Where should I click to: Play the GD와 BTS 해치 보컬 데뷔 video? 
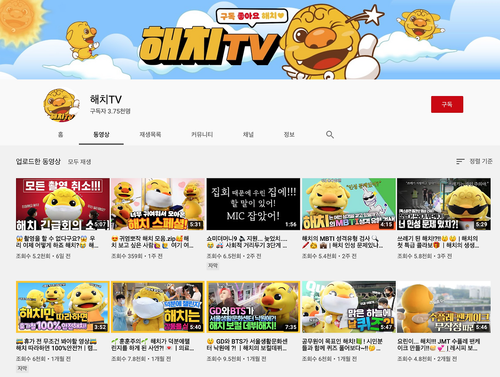click(x=253, y=307)
